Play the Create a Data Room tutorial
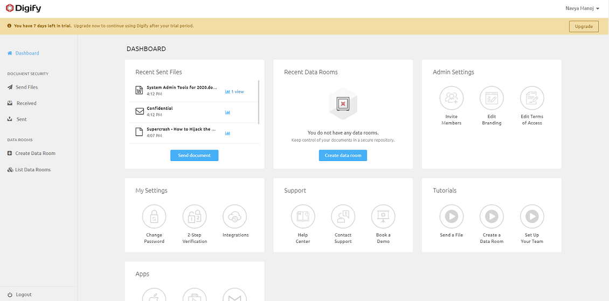The width and height of the screenshot is (609, 301). point(492,217)
